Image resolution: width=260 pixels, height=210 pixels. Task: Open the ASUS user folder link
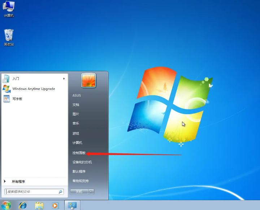77,95
